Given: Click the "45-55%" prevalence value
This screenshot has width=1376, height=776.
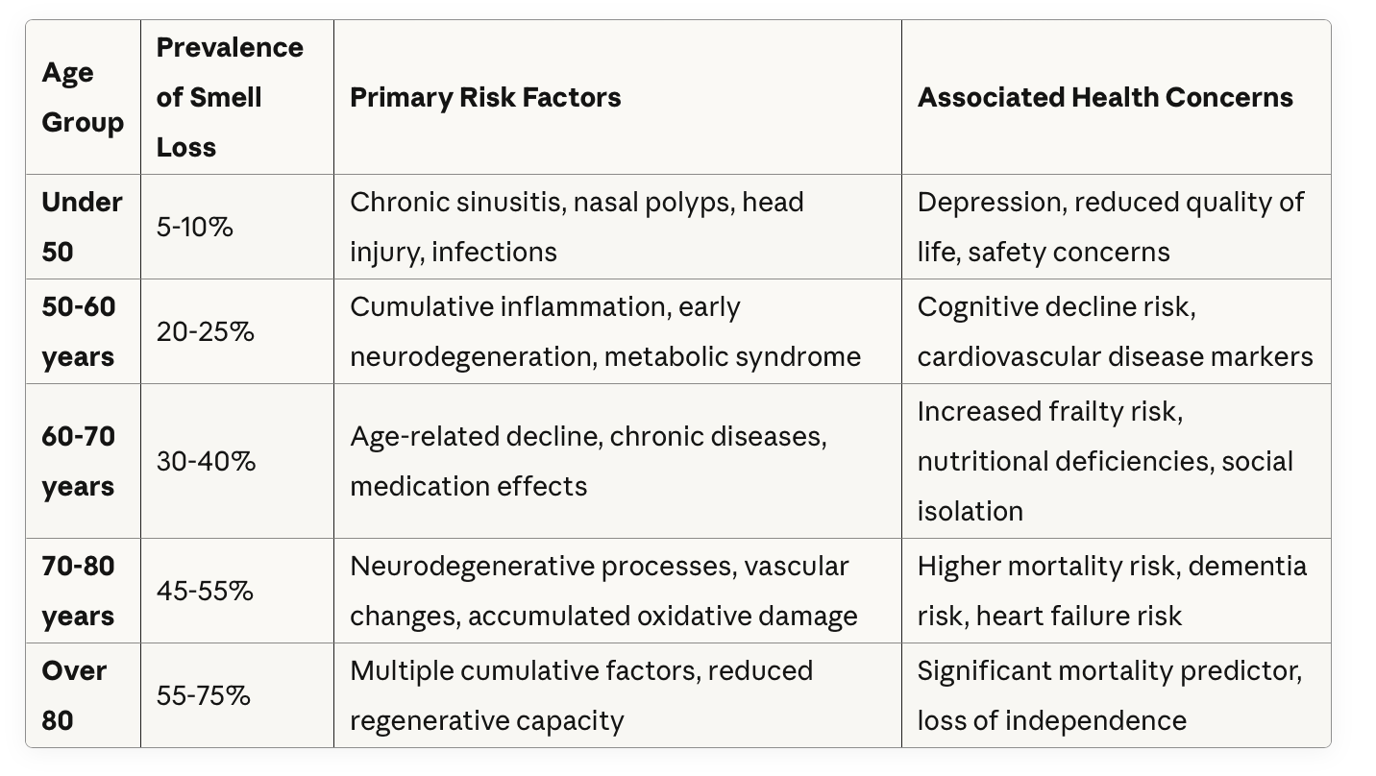Looking at the screenshot, I should [x=206, y=592].
